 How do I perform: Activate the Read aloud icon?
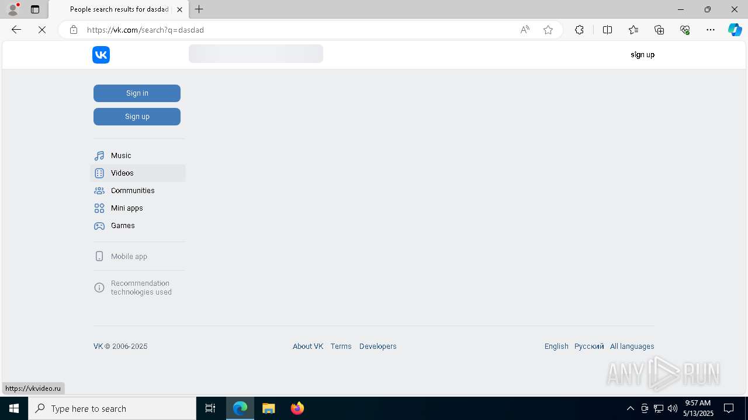coord(525,30)
